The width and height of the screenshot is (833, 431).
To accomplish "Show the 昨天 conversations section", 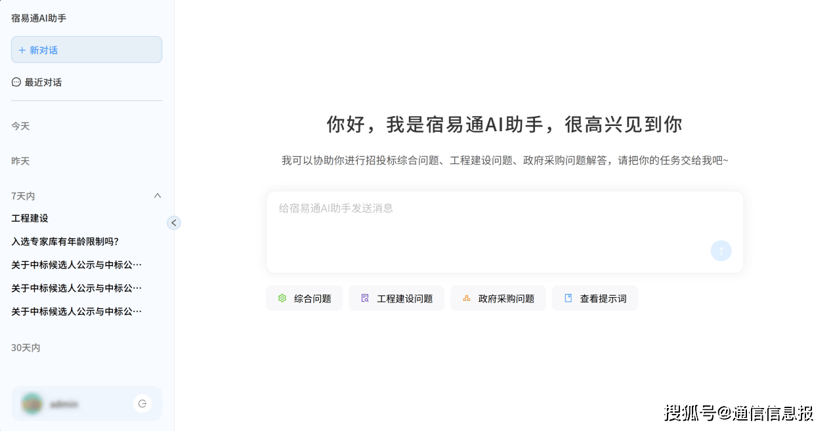I will [x=20, y=161].
